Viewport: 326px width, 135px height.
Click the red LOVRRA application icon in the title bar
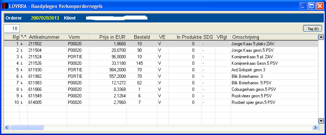(5, 6)
